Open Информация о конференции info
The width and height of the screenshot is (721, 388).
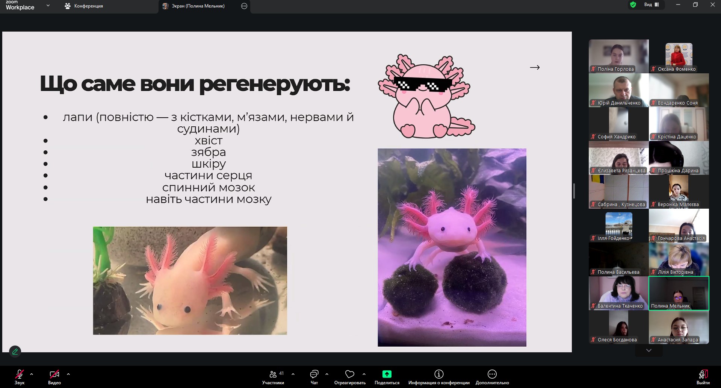tap(438, 377)
